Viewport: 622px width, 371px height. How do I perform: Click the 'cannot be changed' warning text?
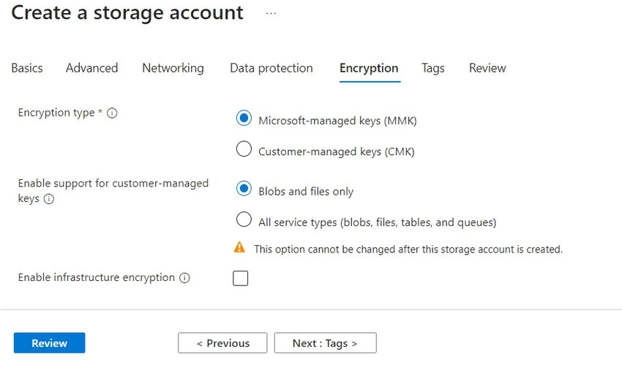(408, 250)
